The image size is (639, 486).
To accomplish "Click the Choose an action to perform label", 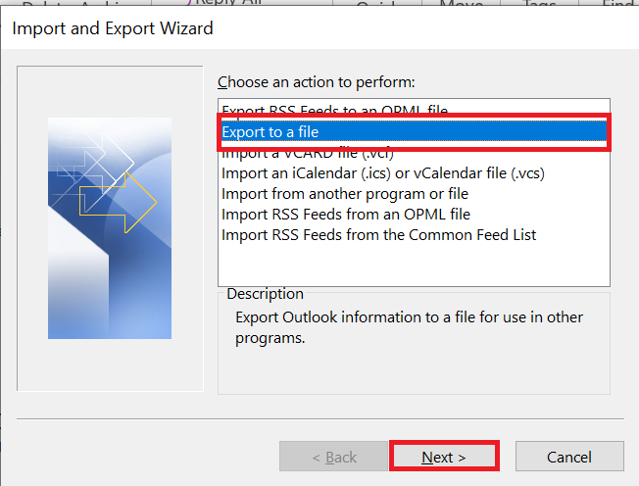I will (x=317, y=82).
